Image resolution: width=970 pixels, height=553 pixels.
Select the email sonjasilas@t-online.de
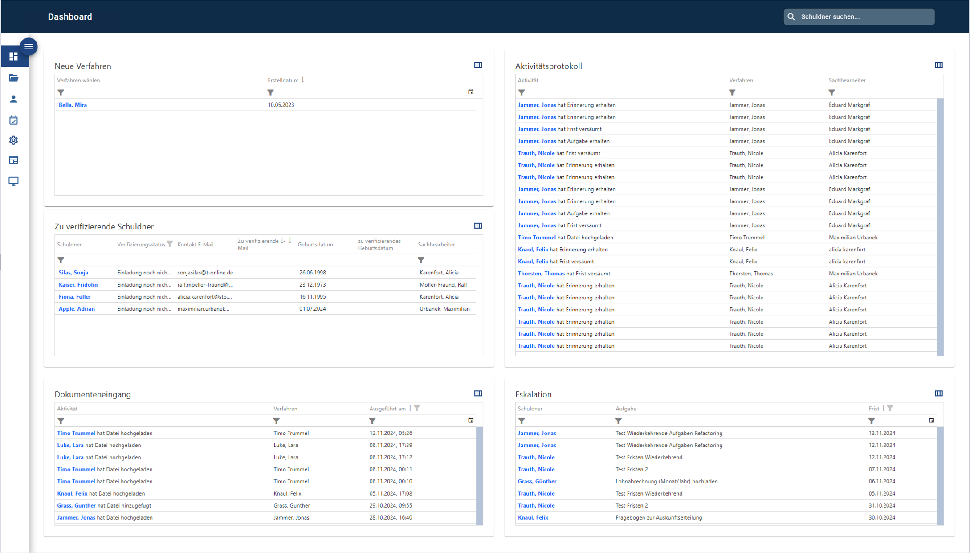pos(205,272)
